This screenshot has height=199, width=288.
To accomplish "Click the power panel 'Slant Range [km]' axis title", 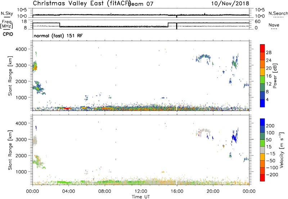I will 10,76.
